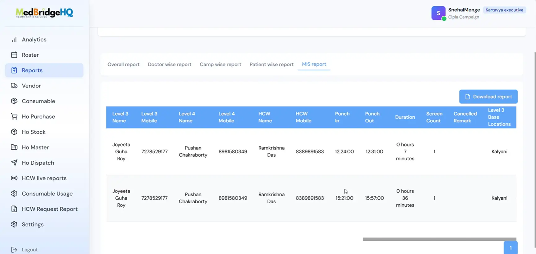The image size is (536, 254).
Task: Click the table's horizontal scrollbar
Action: coord(439,239)
